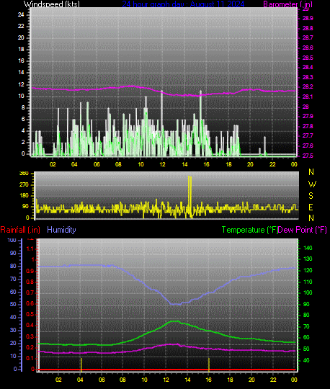The height and width of the screenshot is (389, 330).
Task: Click barometer axis value 27.6
Action: click(308, 146)
